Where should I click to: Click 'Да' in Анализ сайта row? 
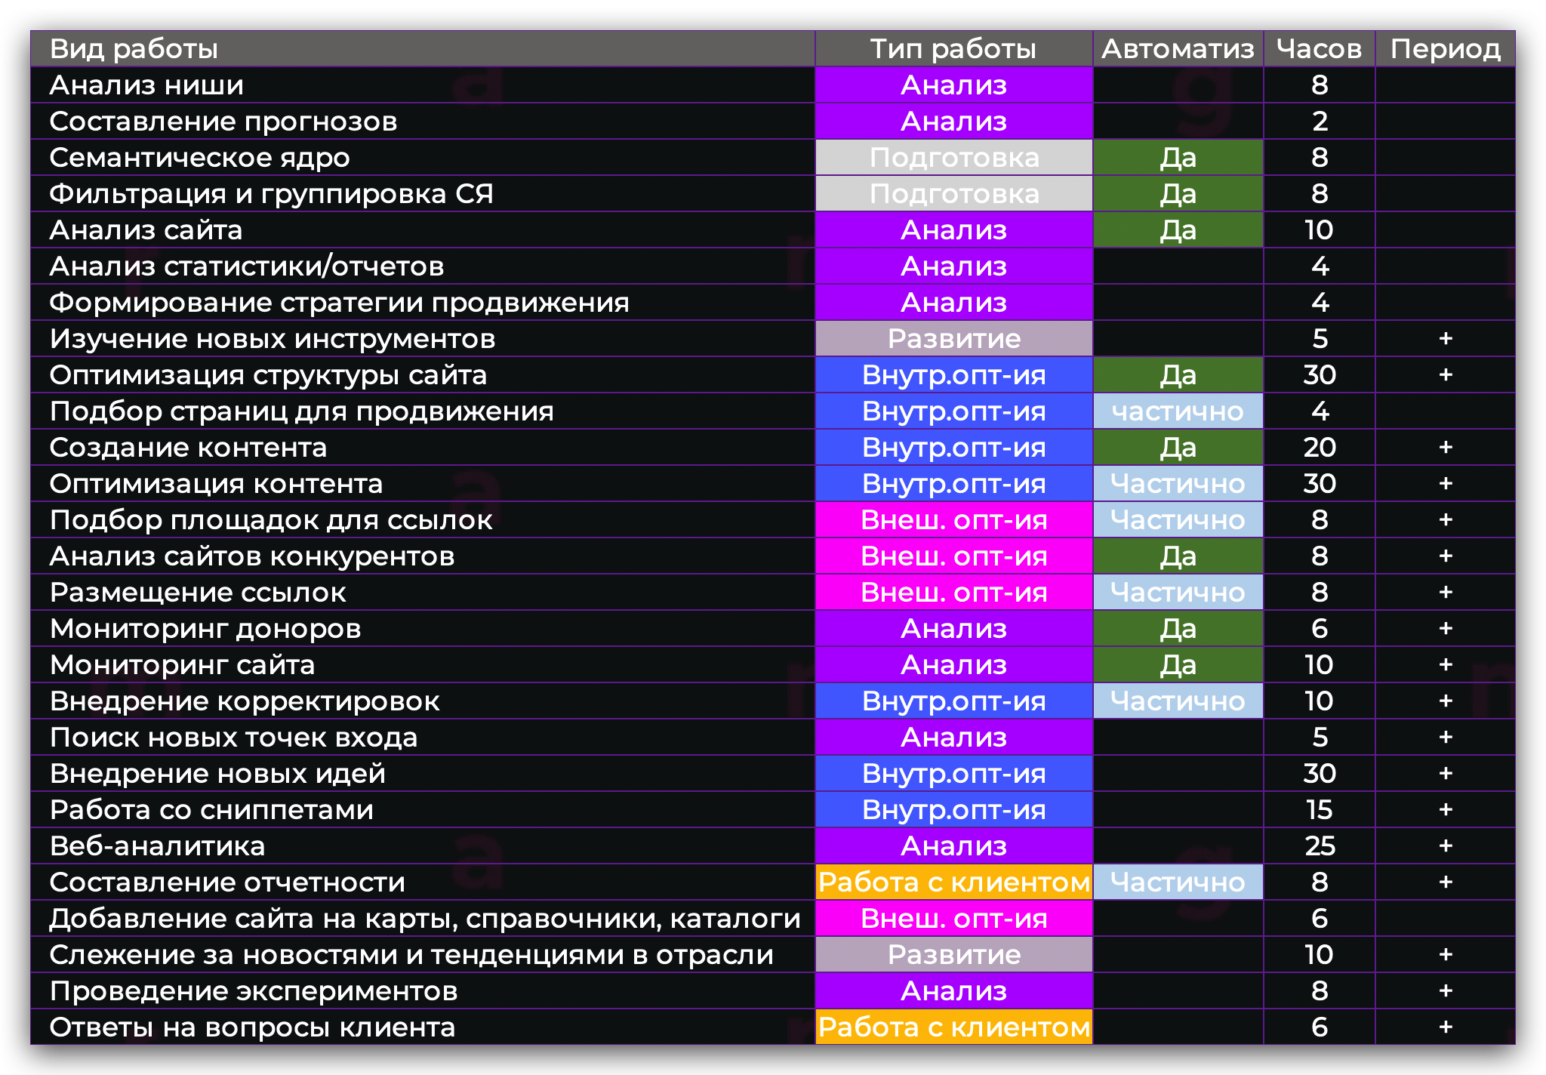tap(1178, 230)
